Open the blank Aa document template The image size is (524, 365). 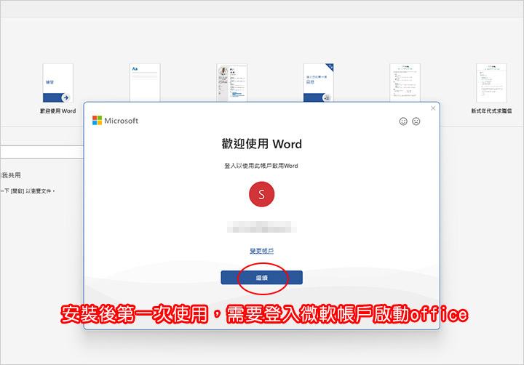(x=145, y=82)
